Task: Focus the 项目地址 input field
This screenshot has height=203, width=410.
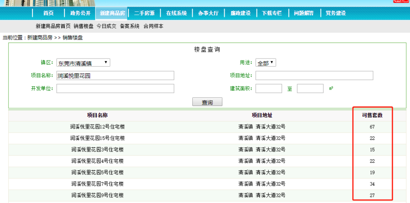Action: tap(314, 76)
